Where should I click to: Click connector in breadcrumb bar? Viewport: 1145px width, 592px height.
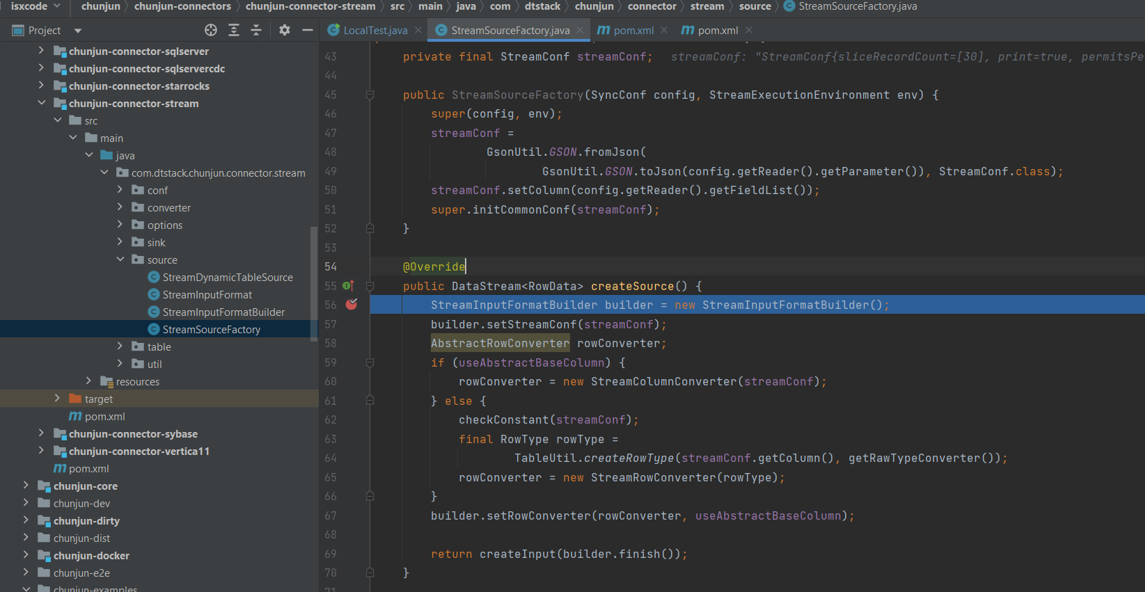tap(652, 6)
